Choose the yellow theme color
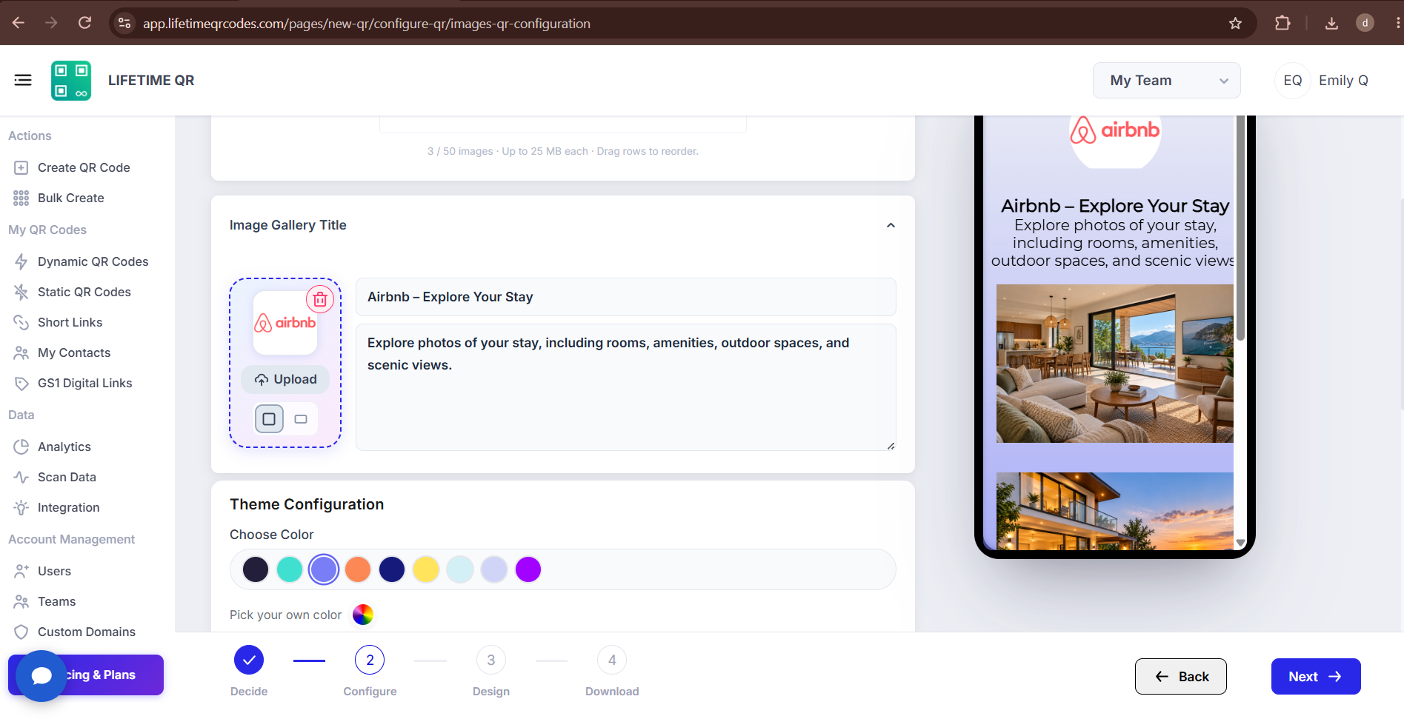1404x719 pixels. [x=426, y=569]
